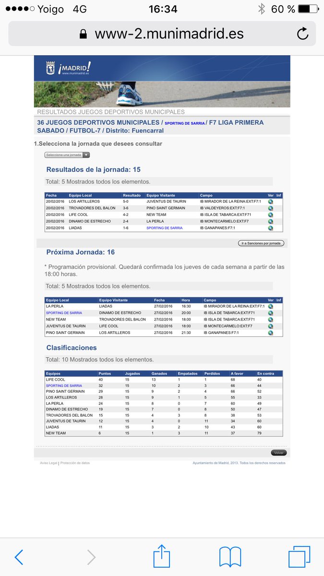Open Safari bookmarks book icon
The height and width of the screenshot is (576, 324).
tap(230, 557)
